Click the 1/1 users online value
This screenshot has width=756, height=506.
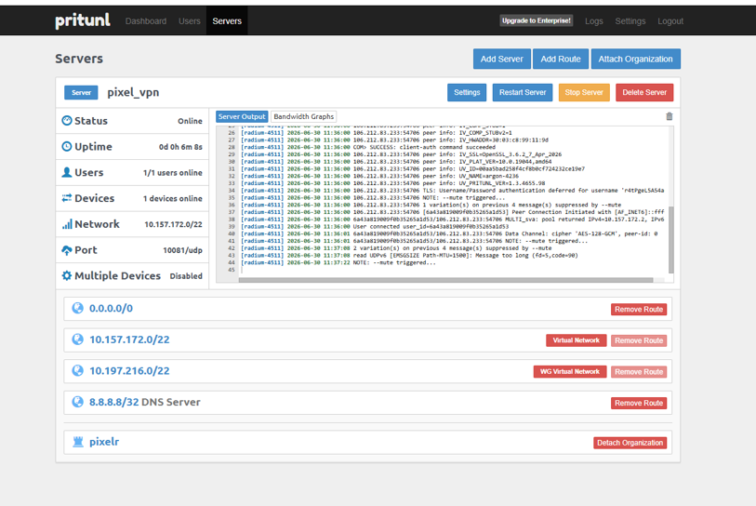173,173
